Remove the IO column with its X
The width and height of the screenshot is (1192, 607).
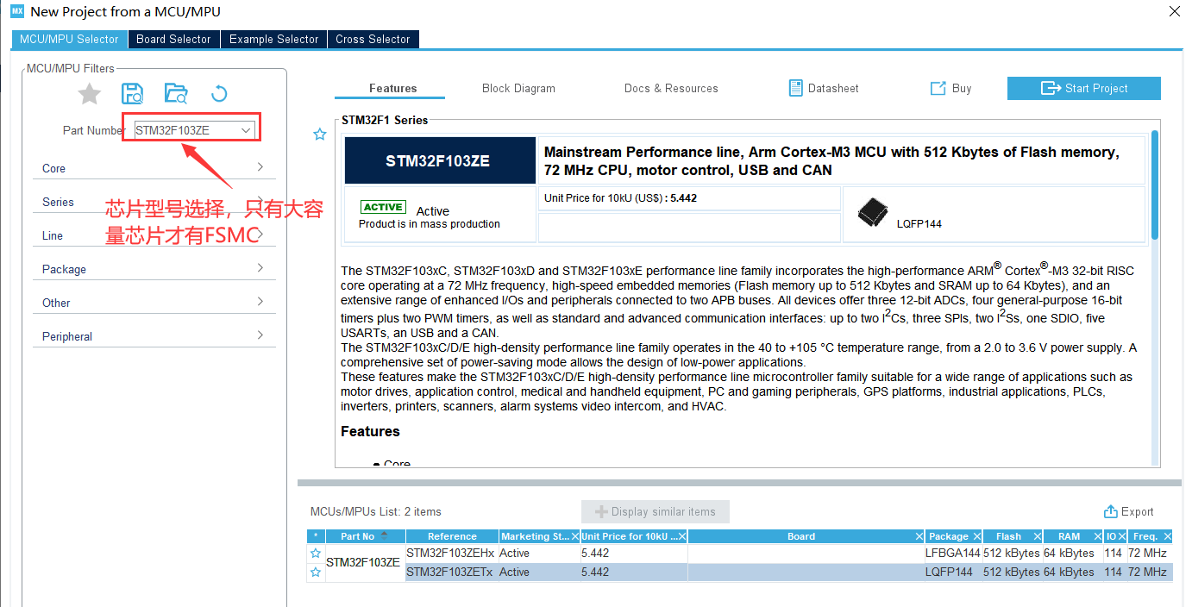1123,536
